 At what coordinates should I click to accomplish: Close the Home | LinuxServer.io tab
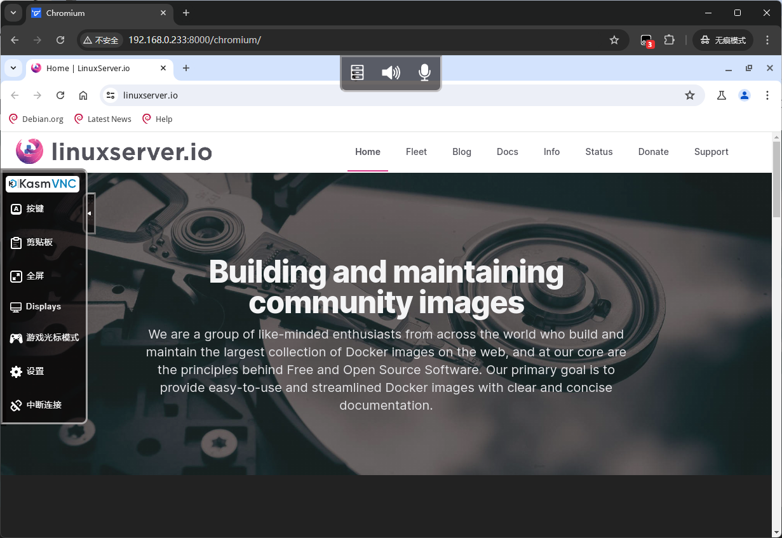pos(163,68)
